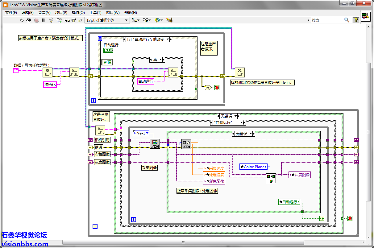Toggle Retain Wire Values button

click(59, 20)
